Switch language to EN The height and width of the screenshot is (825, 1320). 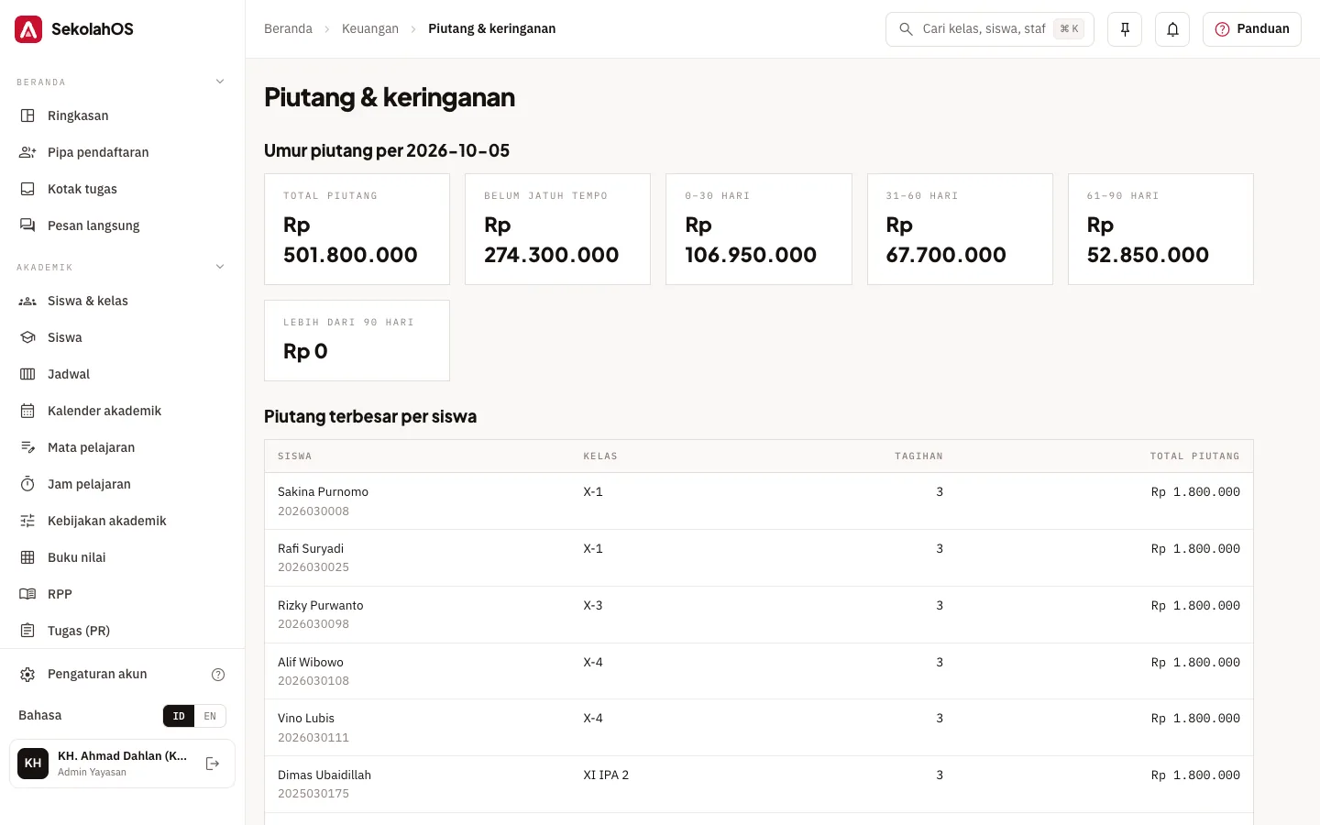coord(210,716)
